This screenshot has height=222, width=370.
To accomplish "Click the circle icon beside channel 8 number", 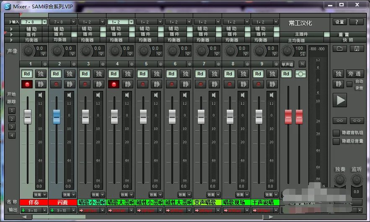I will click(x=247, y=64).
